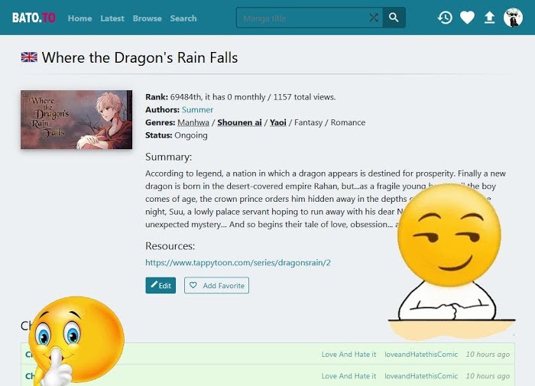Open favorites via the heart icon
Viewport: 535px width, 386px height.
pos(467,18)
